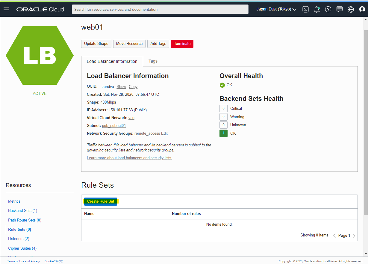The image size is (368, 264).
Task: Click the Oracle Cloud logo
Action: 40,9
